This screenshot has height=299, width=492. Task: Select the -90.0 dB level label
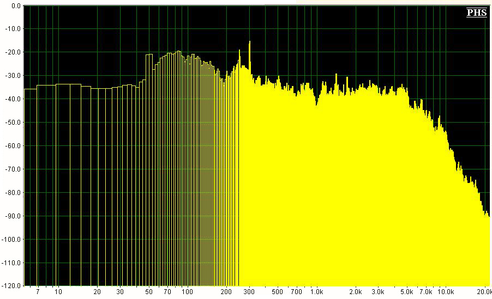point(13,216)
